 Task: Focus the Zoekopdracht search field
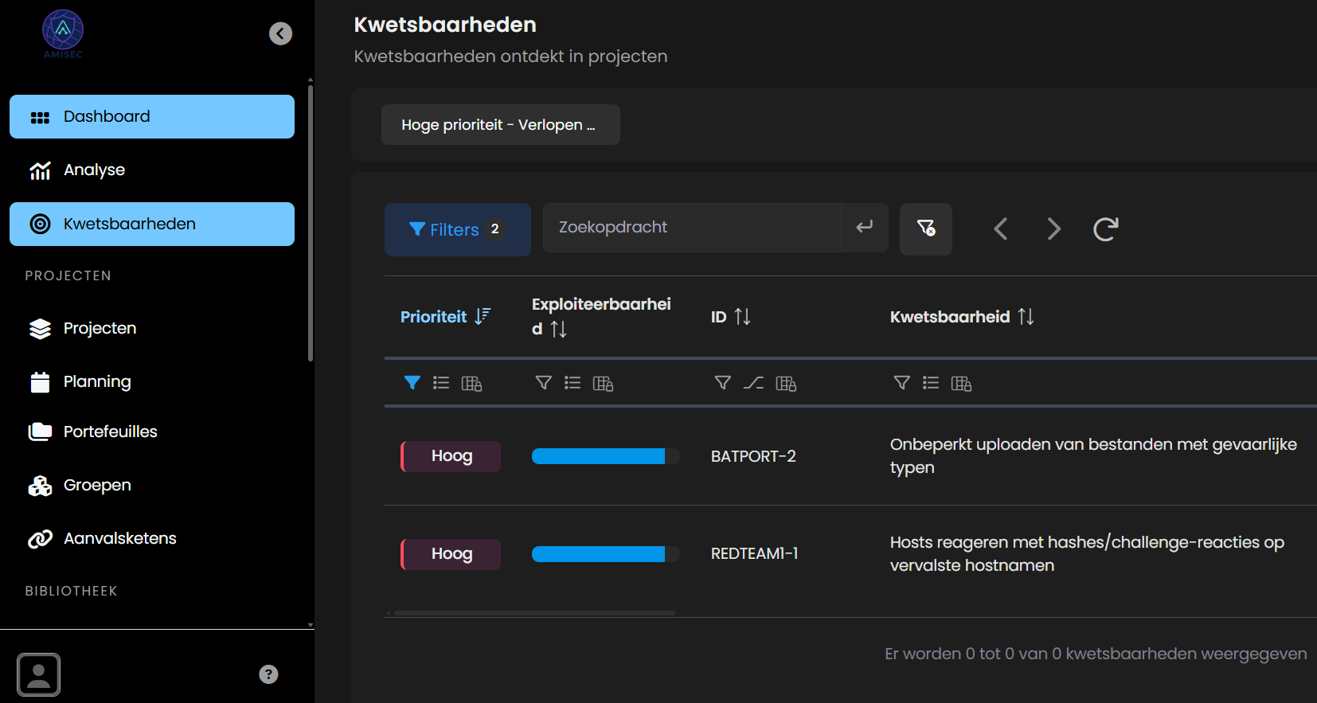(691, 228)
